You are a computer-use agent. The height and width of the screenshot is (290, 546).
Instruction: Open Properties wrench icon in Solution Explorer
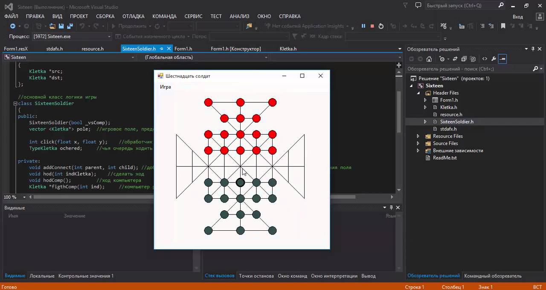[x=494, y=59]
